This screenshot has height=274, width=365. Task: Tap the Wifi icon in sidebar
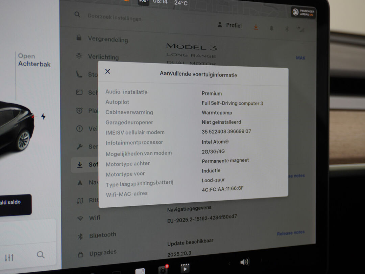[x=80, y=219]
